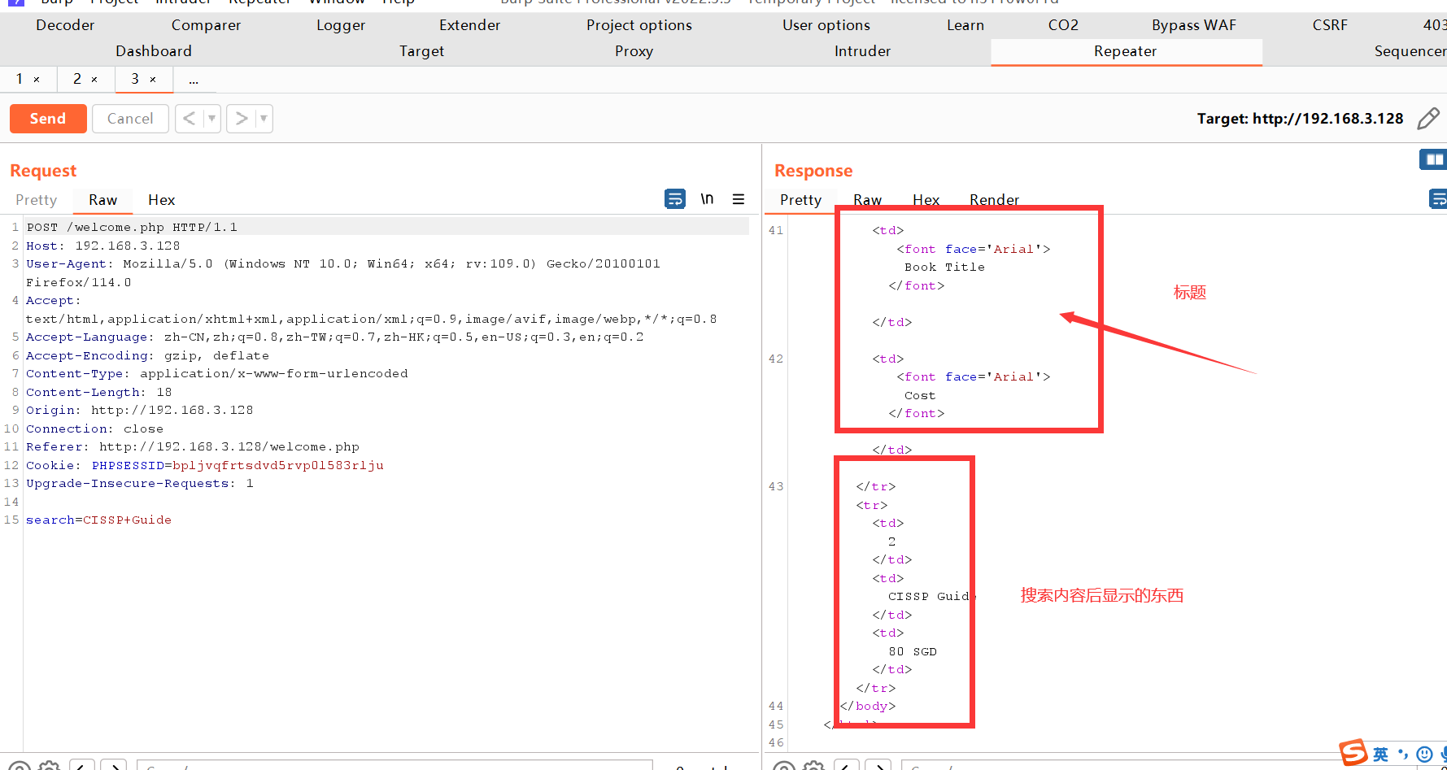This screenshot has height=770, width=1447.
Task: Open the Intruder tab
Action: tap(862, 51)
